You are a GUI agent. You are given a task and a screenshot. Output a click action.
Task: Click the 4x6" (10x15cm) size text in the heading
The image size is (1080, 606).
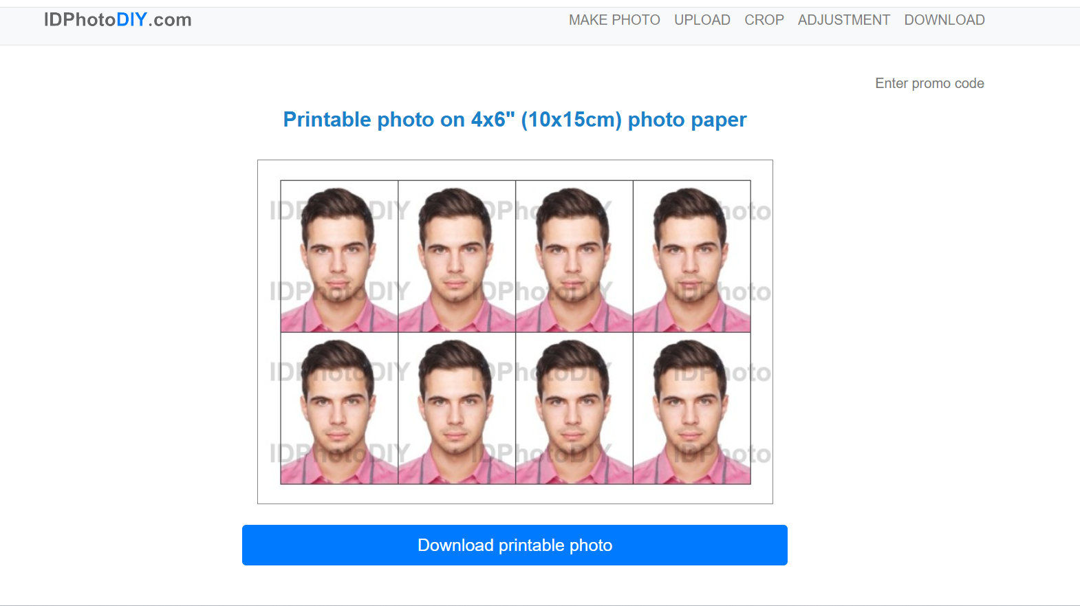pos(546,120)
